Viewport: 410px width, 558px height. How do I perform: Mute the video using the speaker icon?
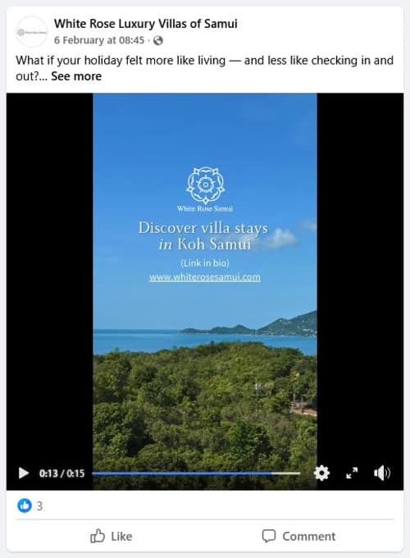tap(382, 473)
